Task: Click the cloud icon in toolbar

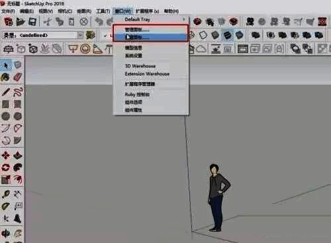Action: pyautogui.click(x=201, y=49)
